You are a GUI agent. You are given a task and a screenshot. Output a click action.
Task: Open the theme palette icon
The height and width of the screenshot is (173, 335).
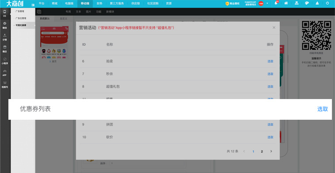tap(307, 3)
